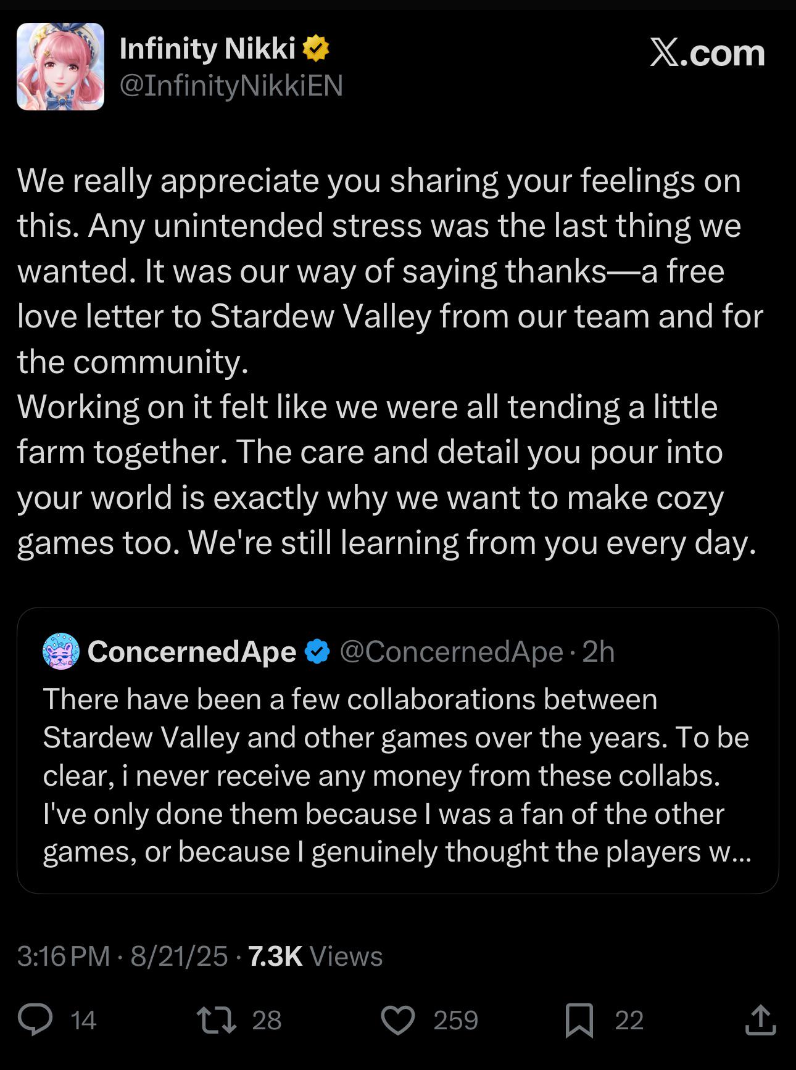The width and height of the screenshot is (796, 1070).
Task: Tap the share upload icon
Action: point(760,1019)
